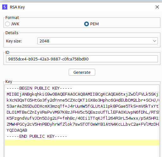Click the ID input field
The width and height of the screenshot is (162, 157).
(x=82, y=59)
